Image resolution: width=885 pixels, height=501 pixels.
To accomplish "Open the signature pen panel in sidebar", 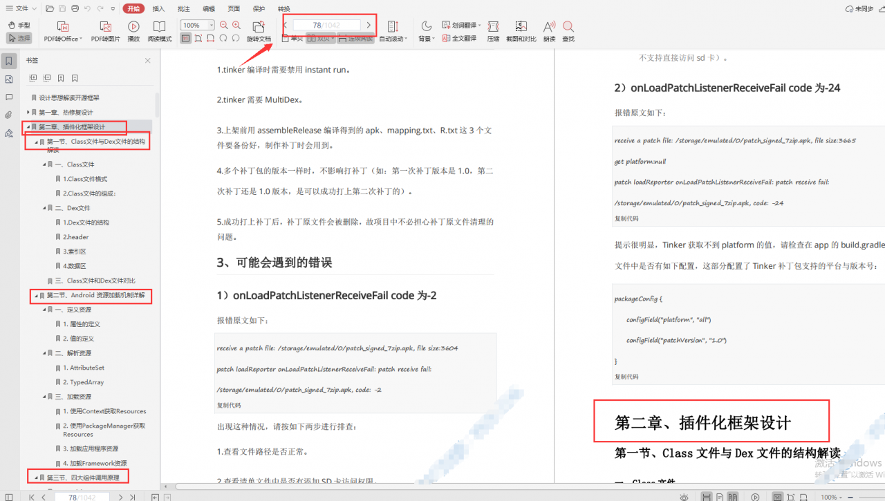I will 9,133.
